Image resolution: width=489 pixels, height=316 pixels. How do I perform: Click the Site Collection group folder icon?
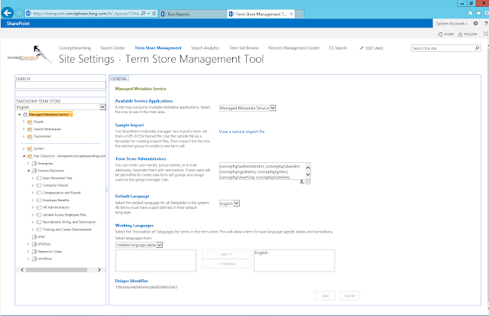[x=30, y=156]
